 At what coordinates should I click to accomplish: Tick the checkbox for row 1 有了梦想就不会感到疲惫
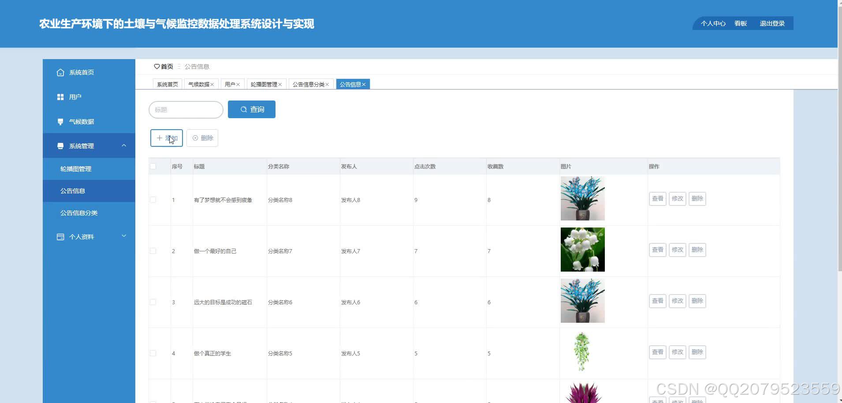[153, 199]
